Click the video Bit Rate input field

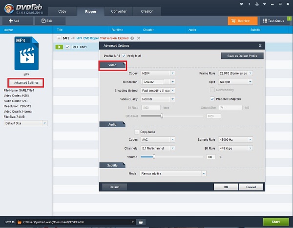[x=151, y=108]
